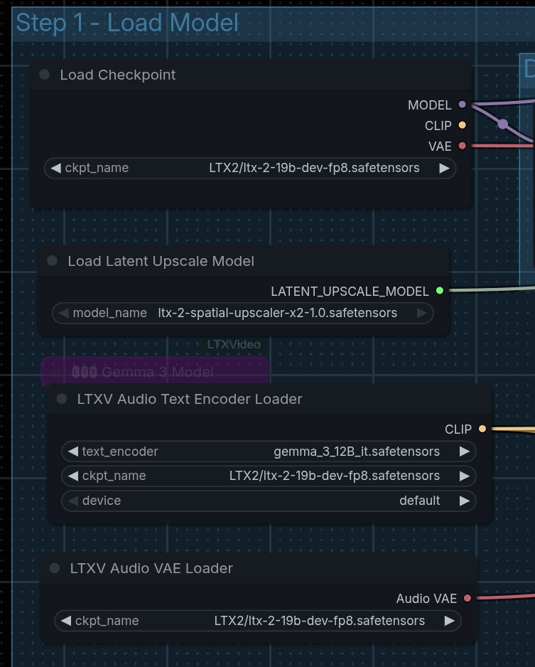Image resolution: width=535 pixels, height=667 pixels.
Task: Select the Load Latent Upscale Model title
Action: pos(161,261)
